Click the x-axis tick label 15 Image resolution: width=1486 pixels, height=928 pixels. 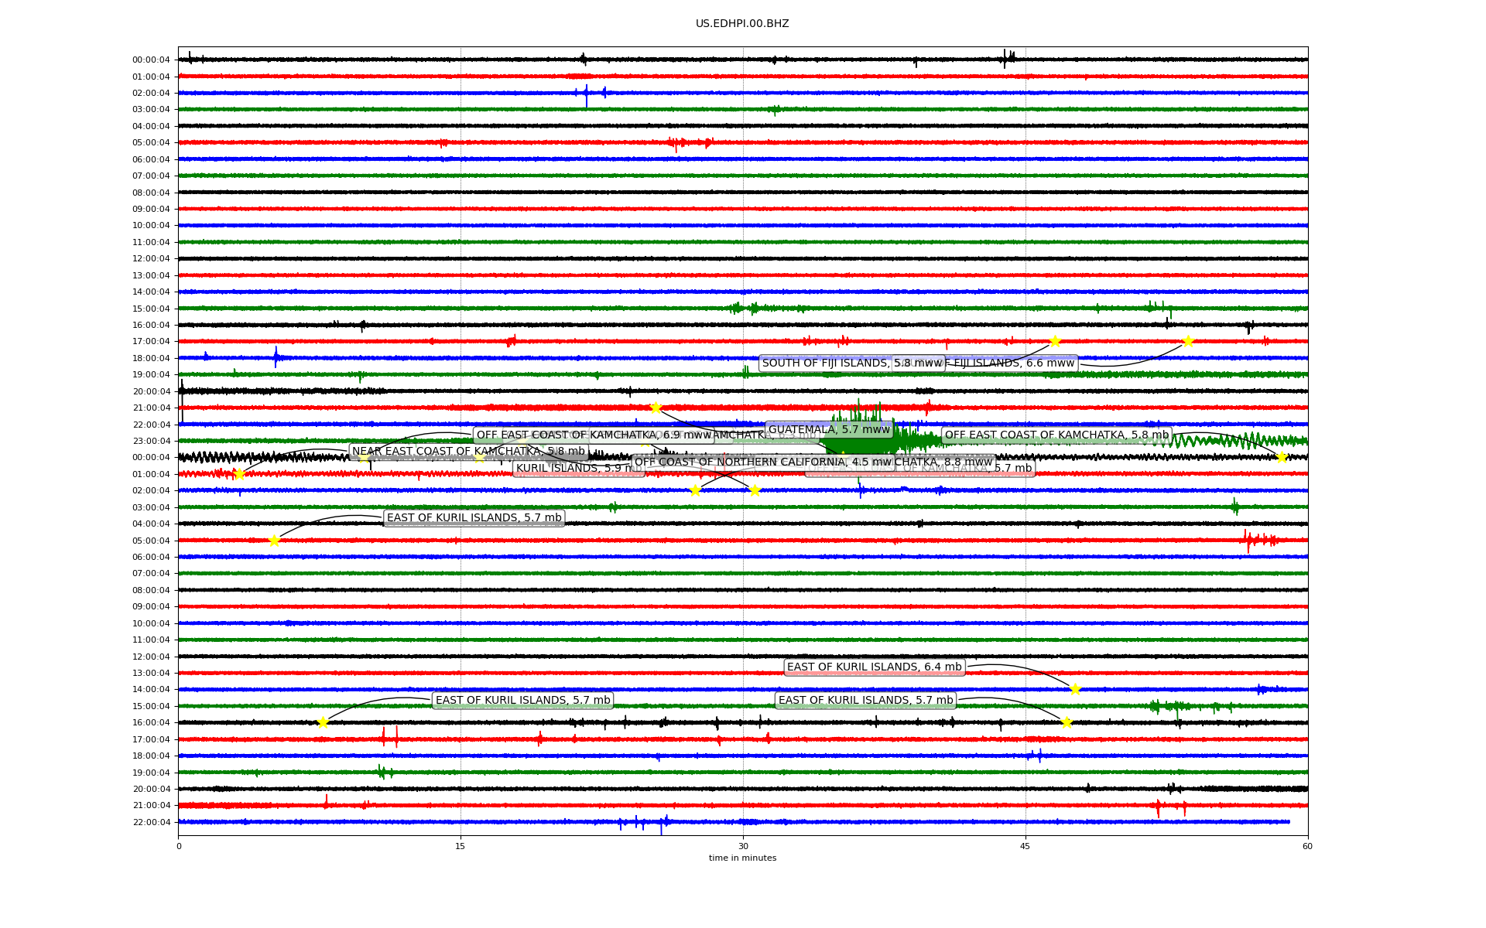tap(461, 846)
